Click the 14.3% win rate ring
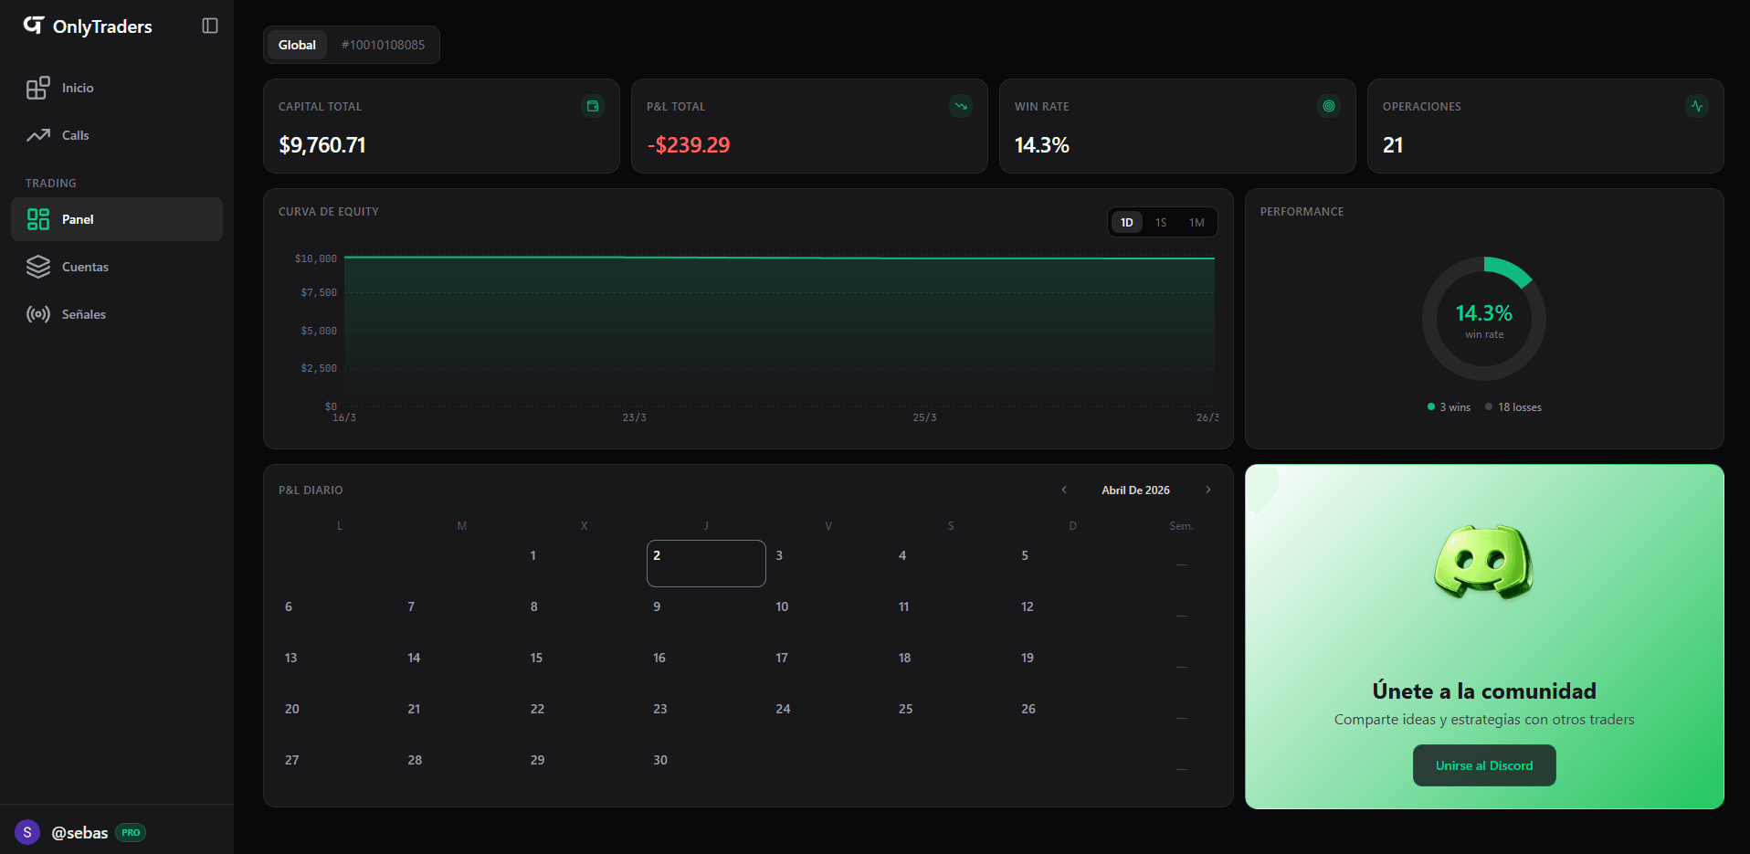The height and width of the screenshot is (854, 1750). pos(1483,319)
